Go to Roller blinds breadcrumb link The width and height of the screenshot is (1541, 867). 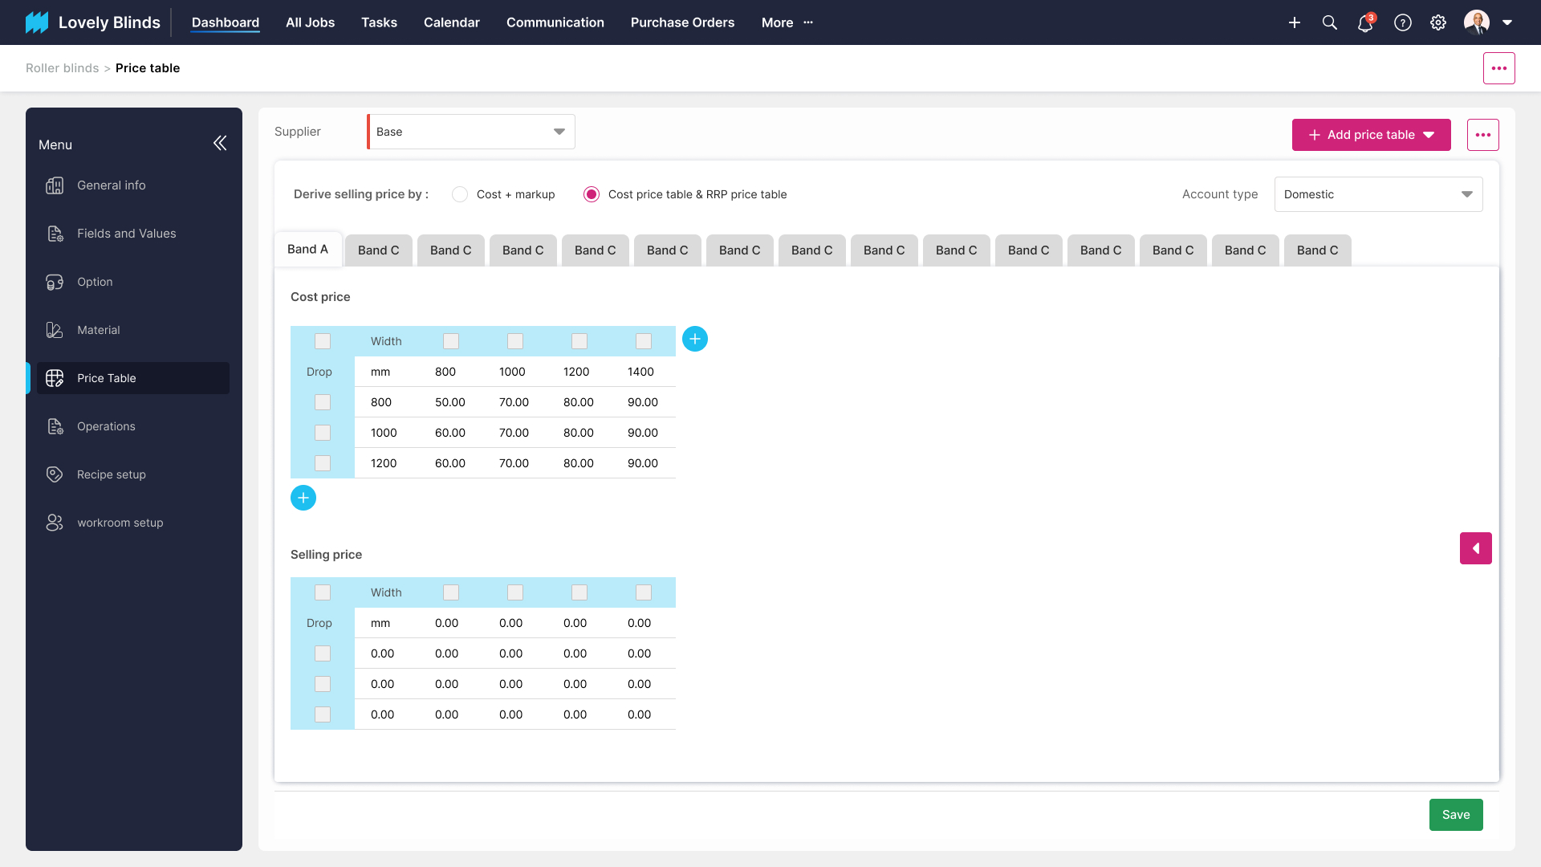coord(62,68)
